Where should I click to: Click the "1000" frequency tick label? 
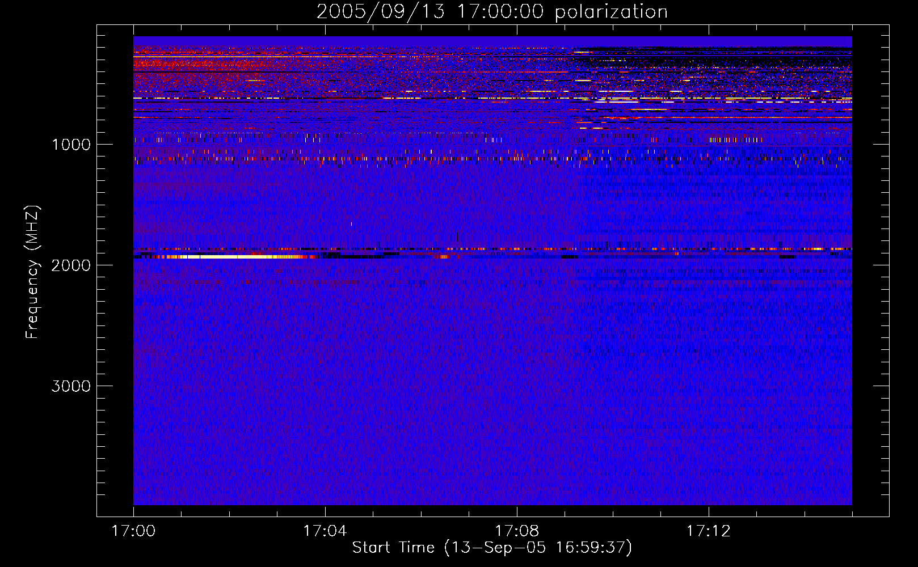point(71,145)
